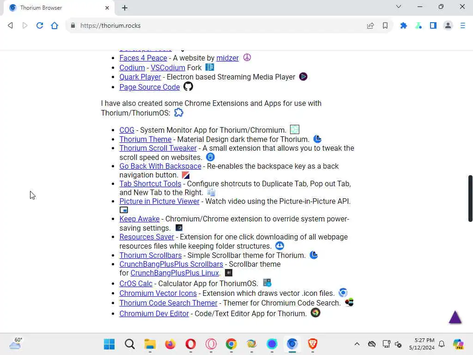
Task: Go back using the back arrow
Action: coord(10,25)
